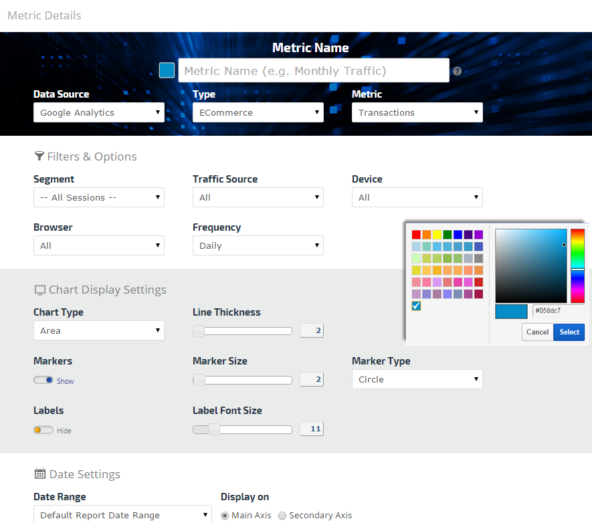
Task: Click the blue metric color square
Action: pyautogui.click(x=167, y=70)
